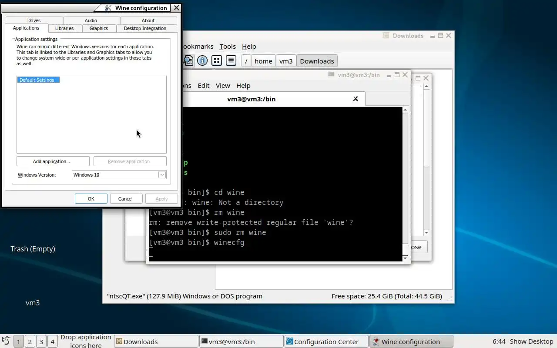Maximize the terminal window
Viewport: 557px width, 348px height.
397,75
